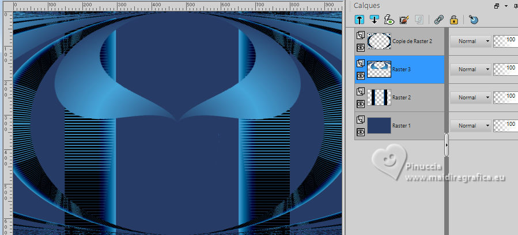Hide the Raster 2 layer
The width and height of the screenshot is (518, 235).
(x=361, y=104)
